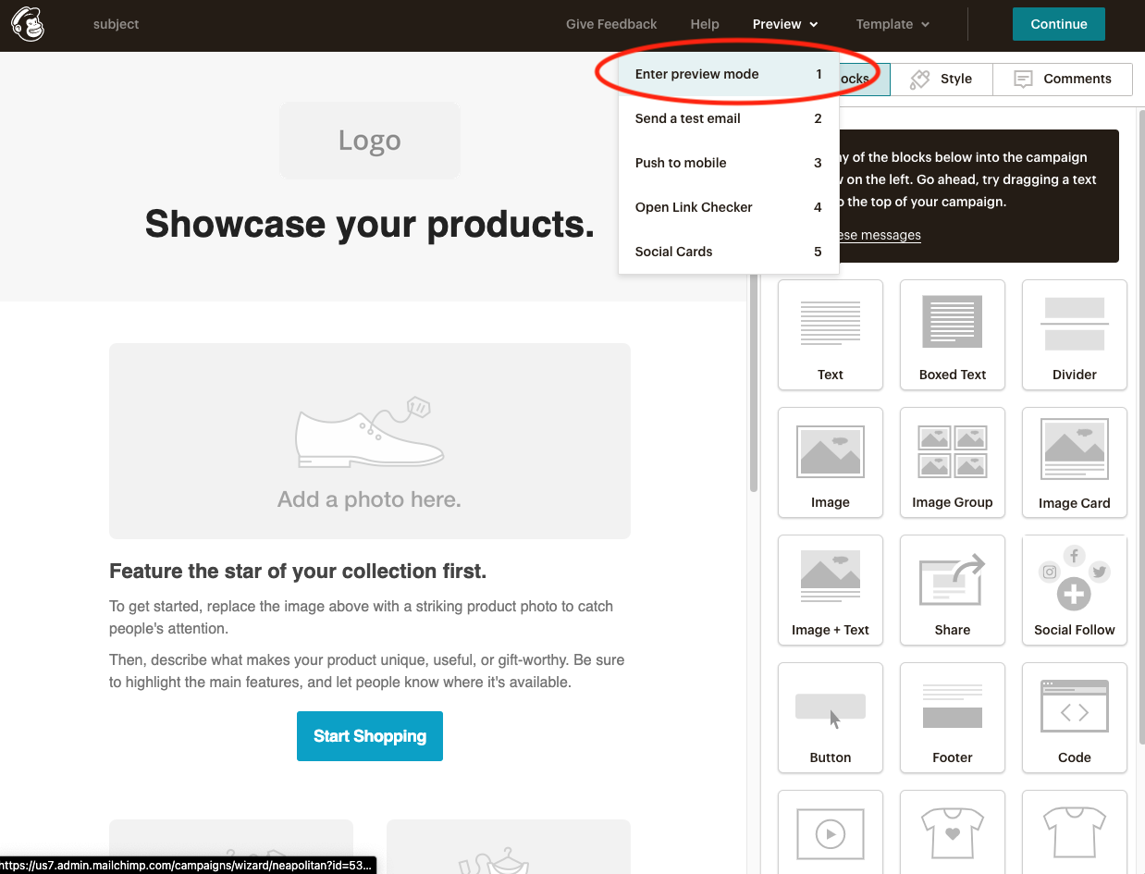Add a Share block
Image resolution: width=1145 pixels, height=874 pixels.
pyautogui.click(x=953, y=590)
